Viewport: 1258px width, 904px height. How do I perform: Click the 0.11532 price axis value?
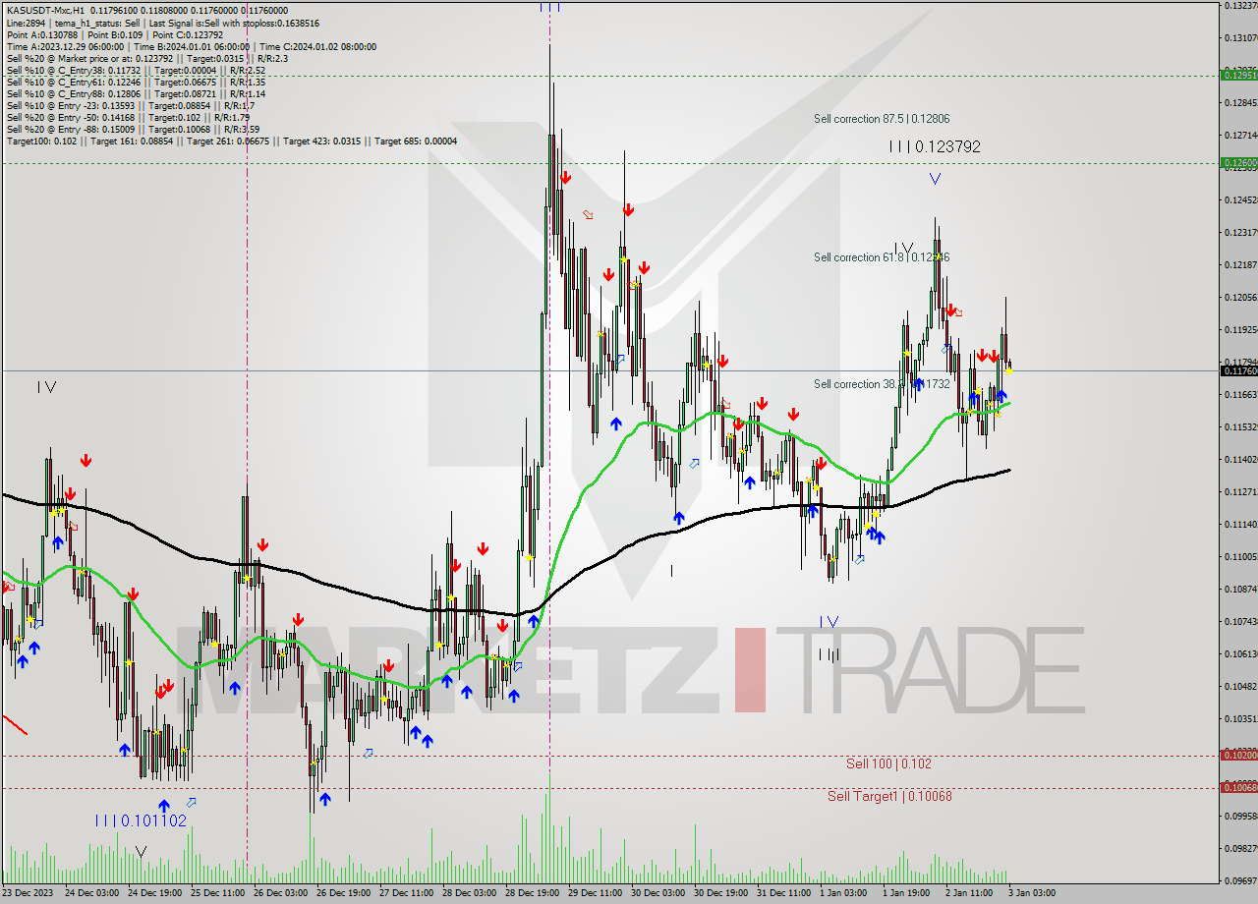tap(1240, 426)
